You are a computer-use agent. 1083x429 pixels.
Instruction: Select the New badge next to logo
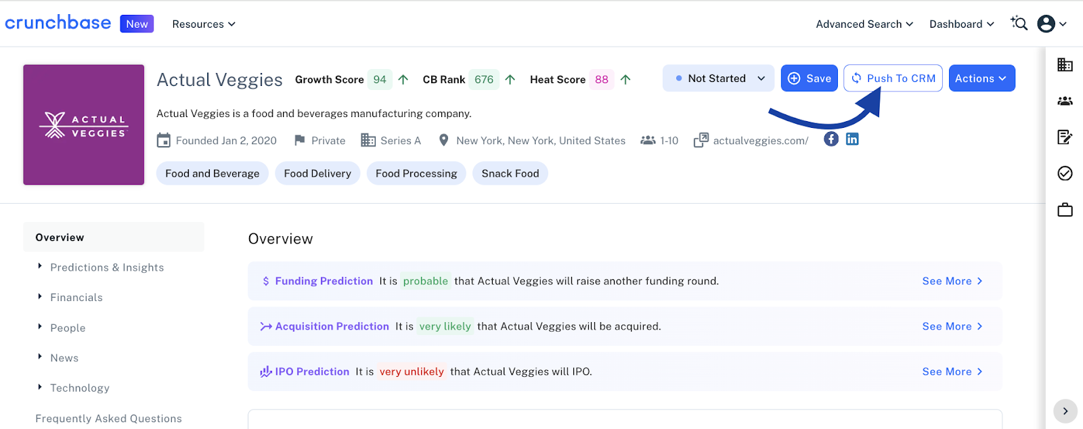(x=137, y=24)
